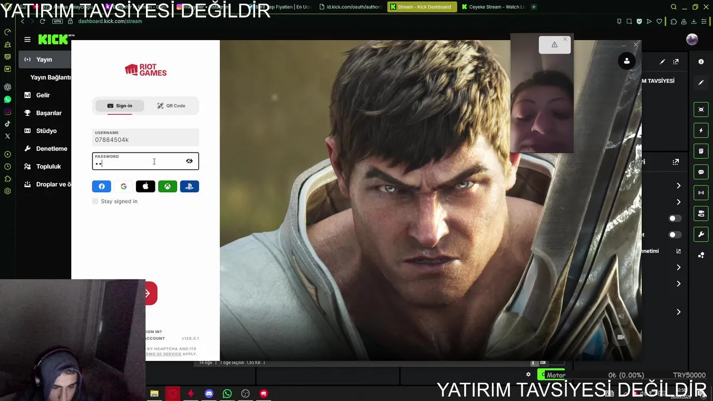
Task: Focus the USERNAME field
Action: pyautogui.click(x=145, y=137)
